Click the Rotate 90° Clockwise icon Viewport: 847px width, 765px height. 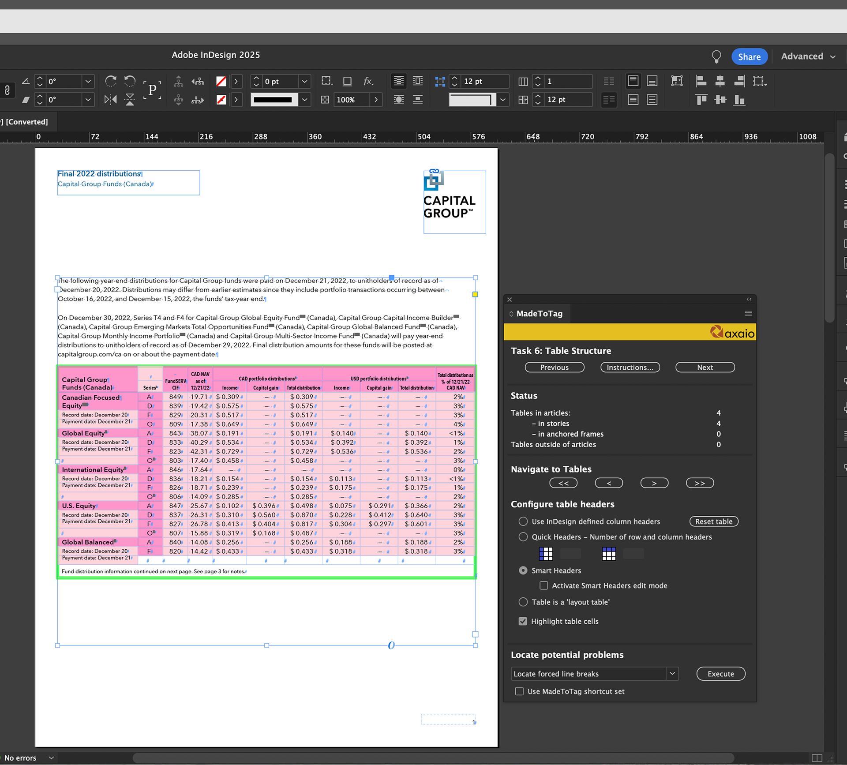pos(111,81)
